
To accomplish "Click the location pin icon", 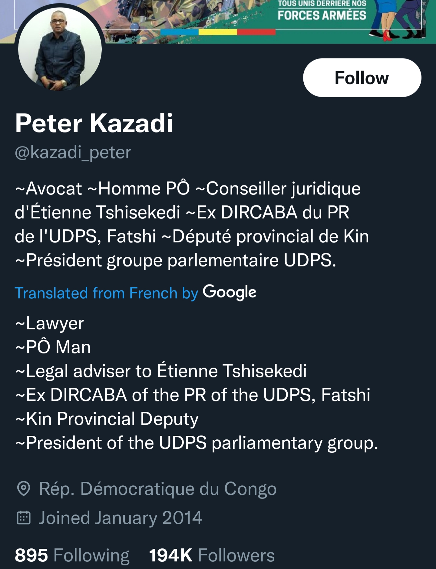I will (24, 488).
